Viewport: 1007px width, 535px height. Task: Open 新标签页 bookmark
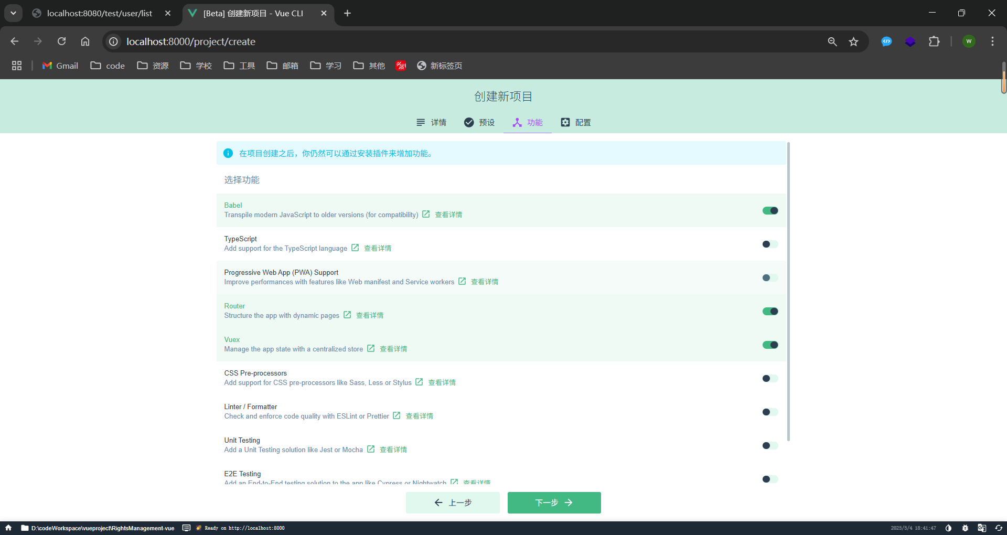coord(440,66)
